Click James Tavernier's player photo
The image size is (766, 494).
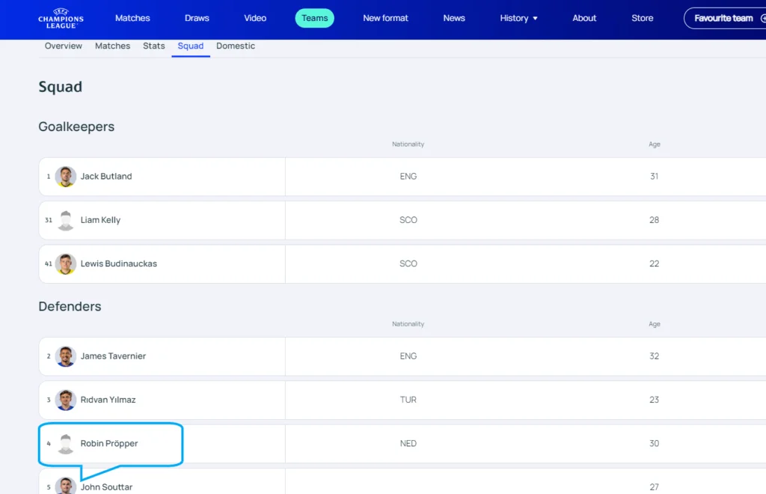(x=66, y=356)
